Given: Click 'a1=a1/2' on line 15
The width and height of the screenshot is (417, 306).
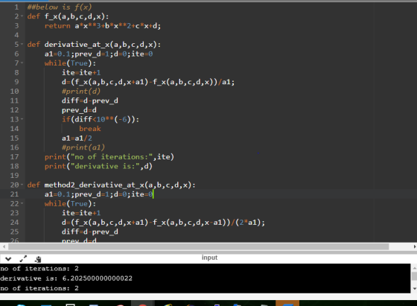Looking at the screenshot, I should 77,138.
